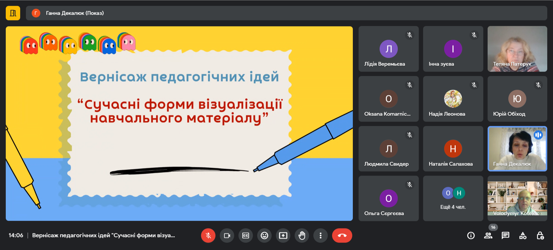Viewport: 553px width, 250px height.
Task: Raise your hand in the meeting
Action: pyautogui.click(x=302, y=236)
